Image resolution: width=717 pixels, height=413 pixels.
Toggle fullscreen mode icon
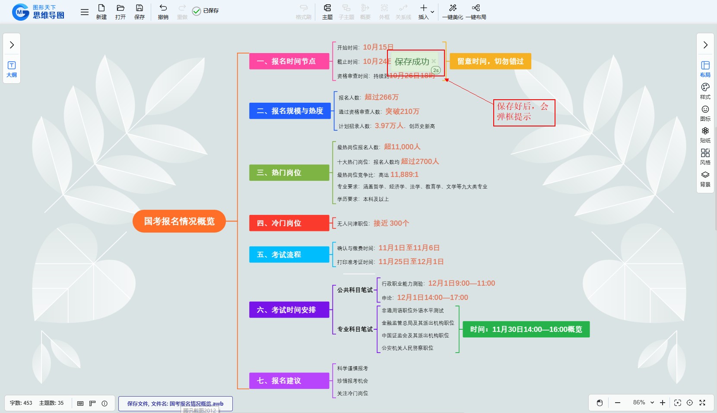point(702,403)
